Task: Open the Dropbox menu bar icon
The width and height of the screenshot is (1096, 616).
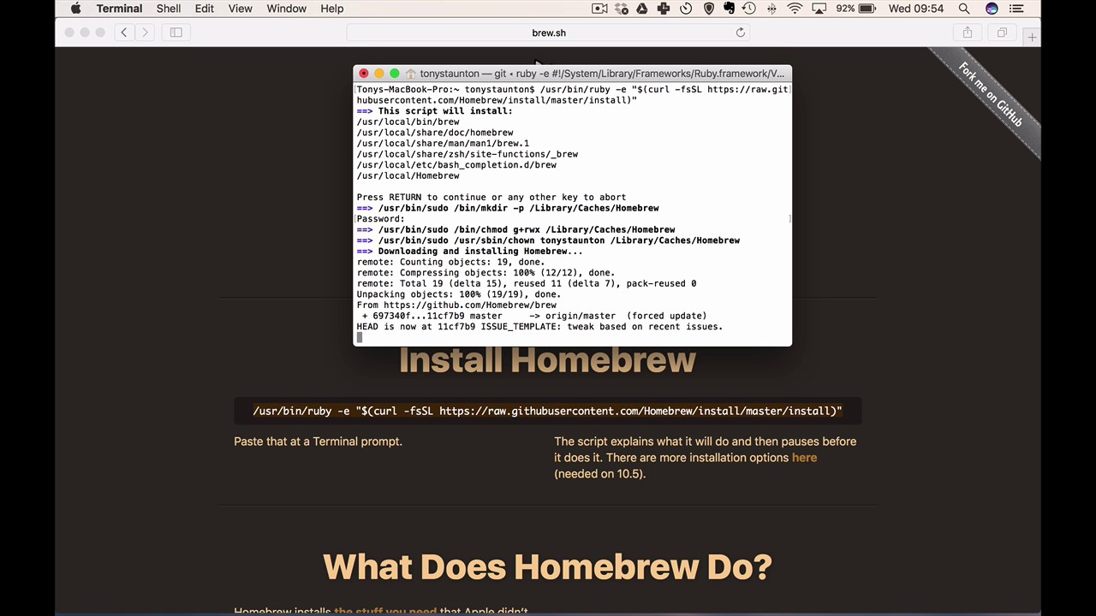Action: [622, 9]
